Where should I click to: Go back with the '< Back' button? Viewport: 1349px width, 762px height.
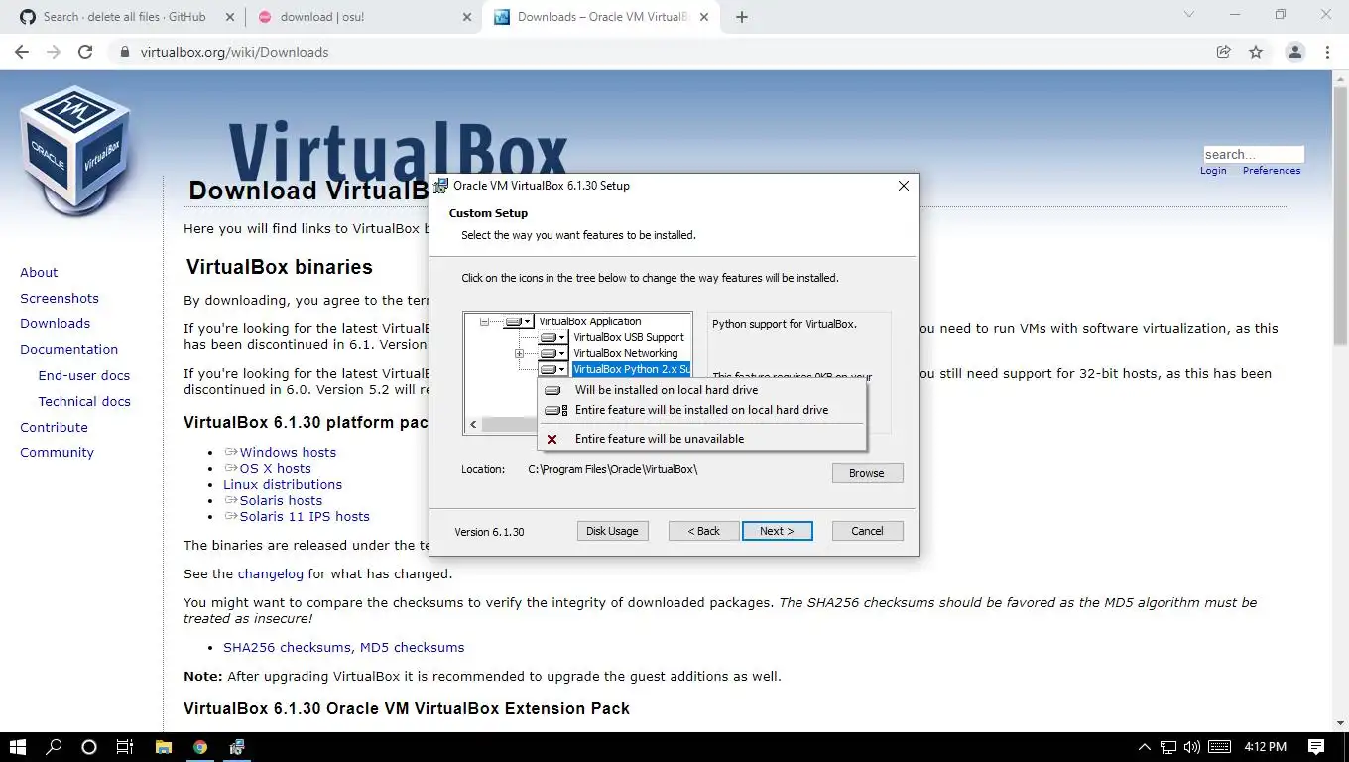point(704,531)
